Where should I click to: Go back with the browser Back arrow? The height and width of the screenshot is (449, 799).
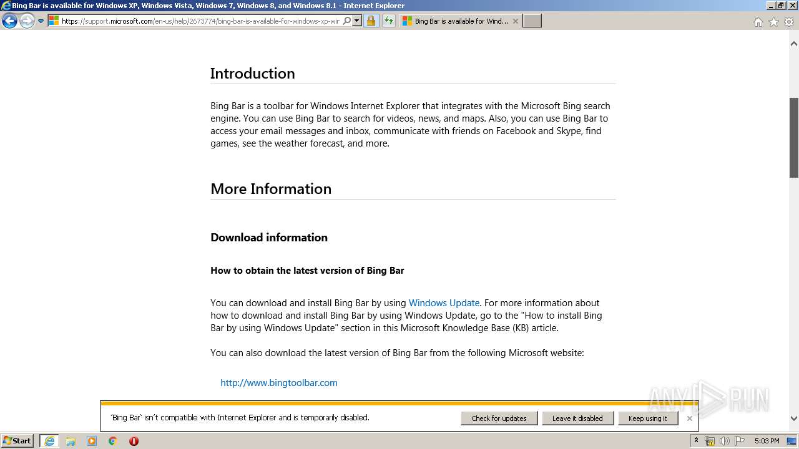9,21
